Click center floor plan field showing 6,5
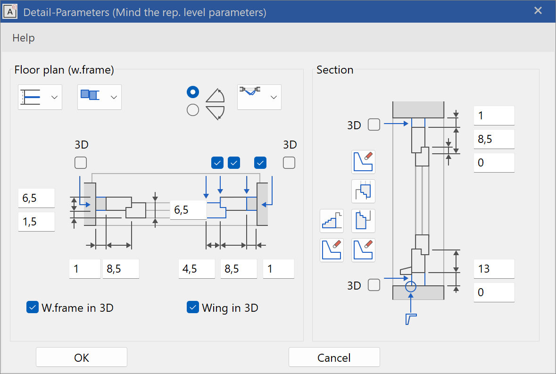Viewport: 556px width, 374px height. pyautogui.click(x=188, y=210)
